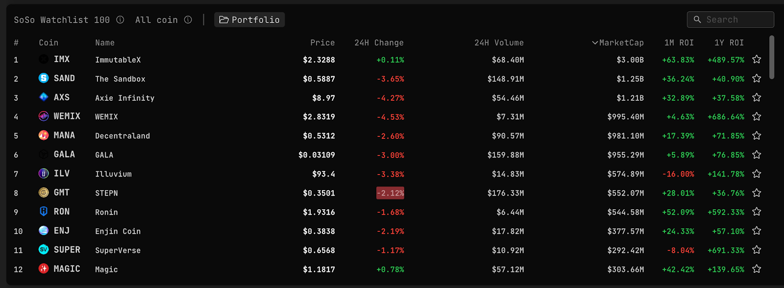
Task: Star the STEPN GMT row
Action: (x=757, y=193)
